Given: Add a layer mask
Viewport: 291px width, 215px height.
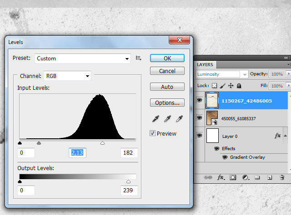Looking at the screenshot, I should pyautogui.click(x=233, y=177).
